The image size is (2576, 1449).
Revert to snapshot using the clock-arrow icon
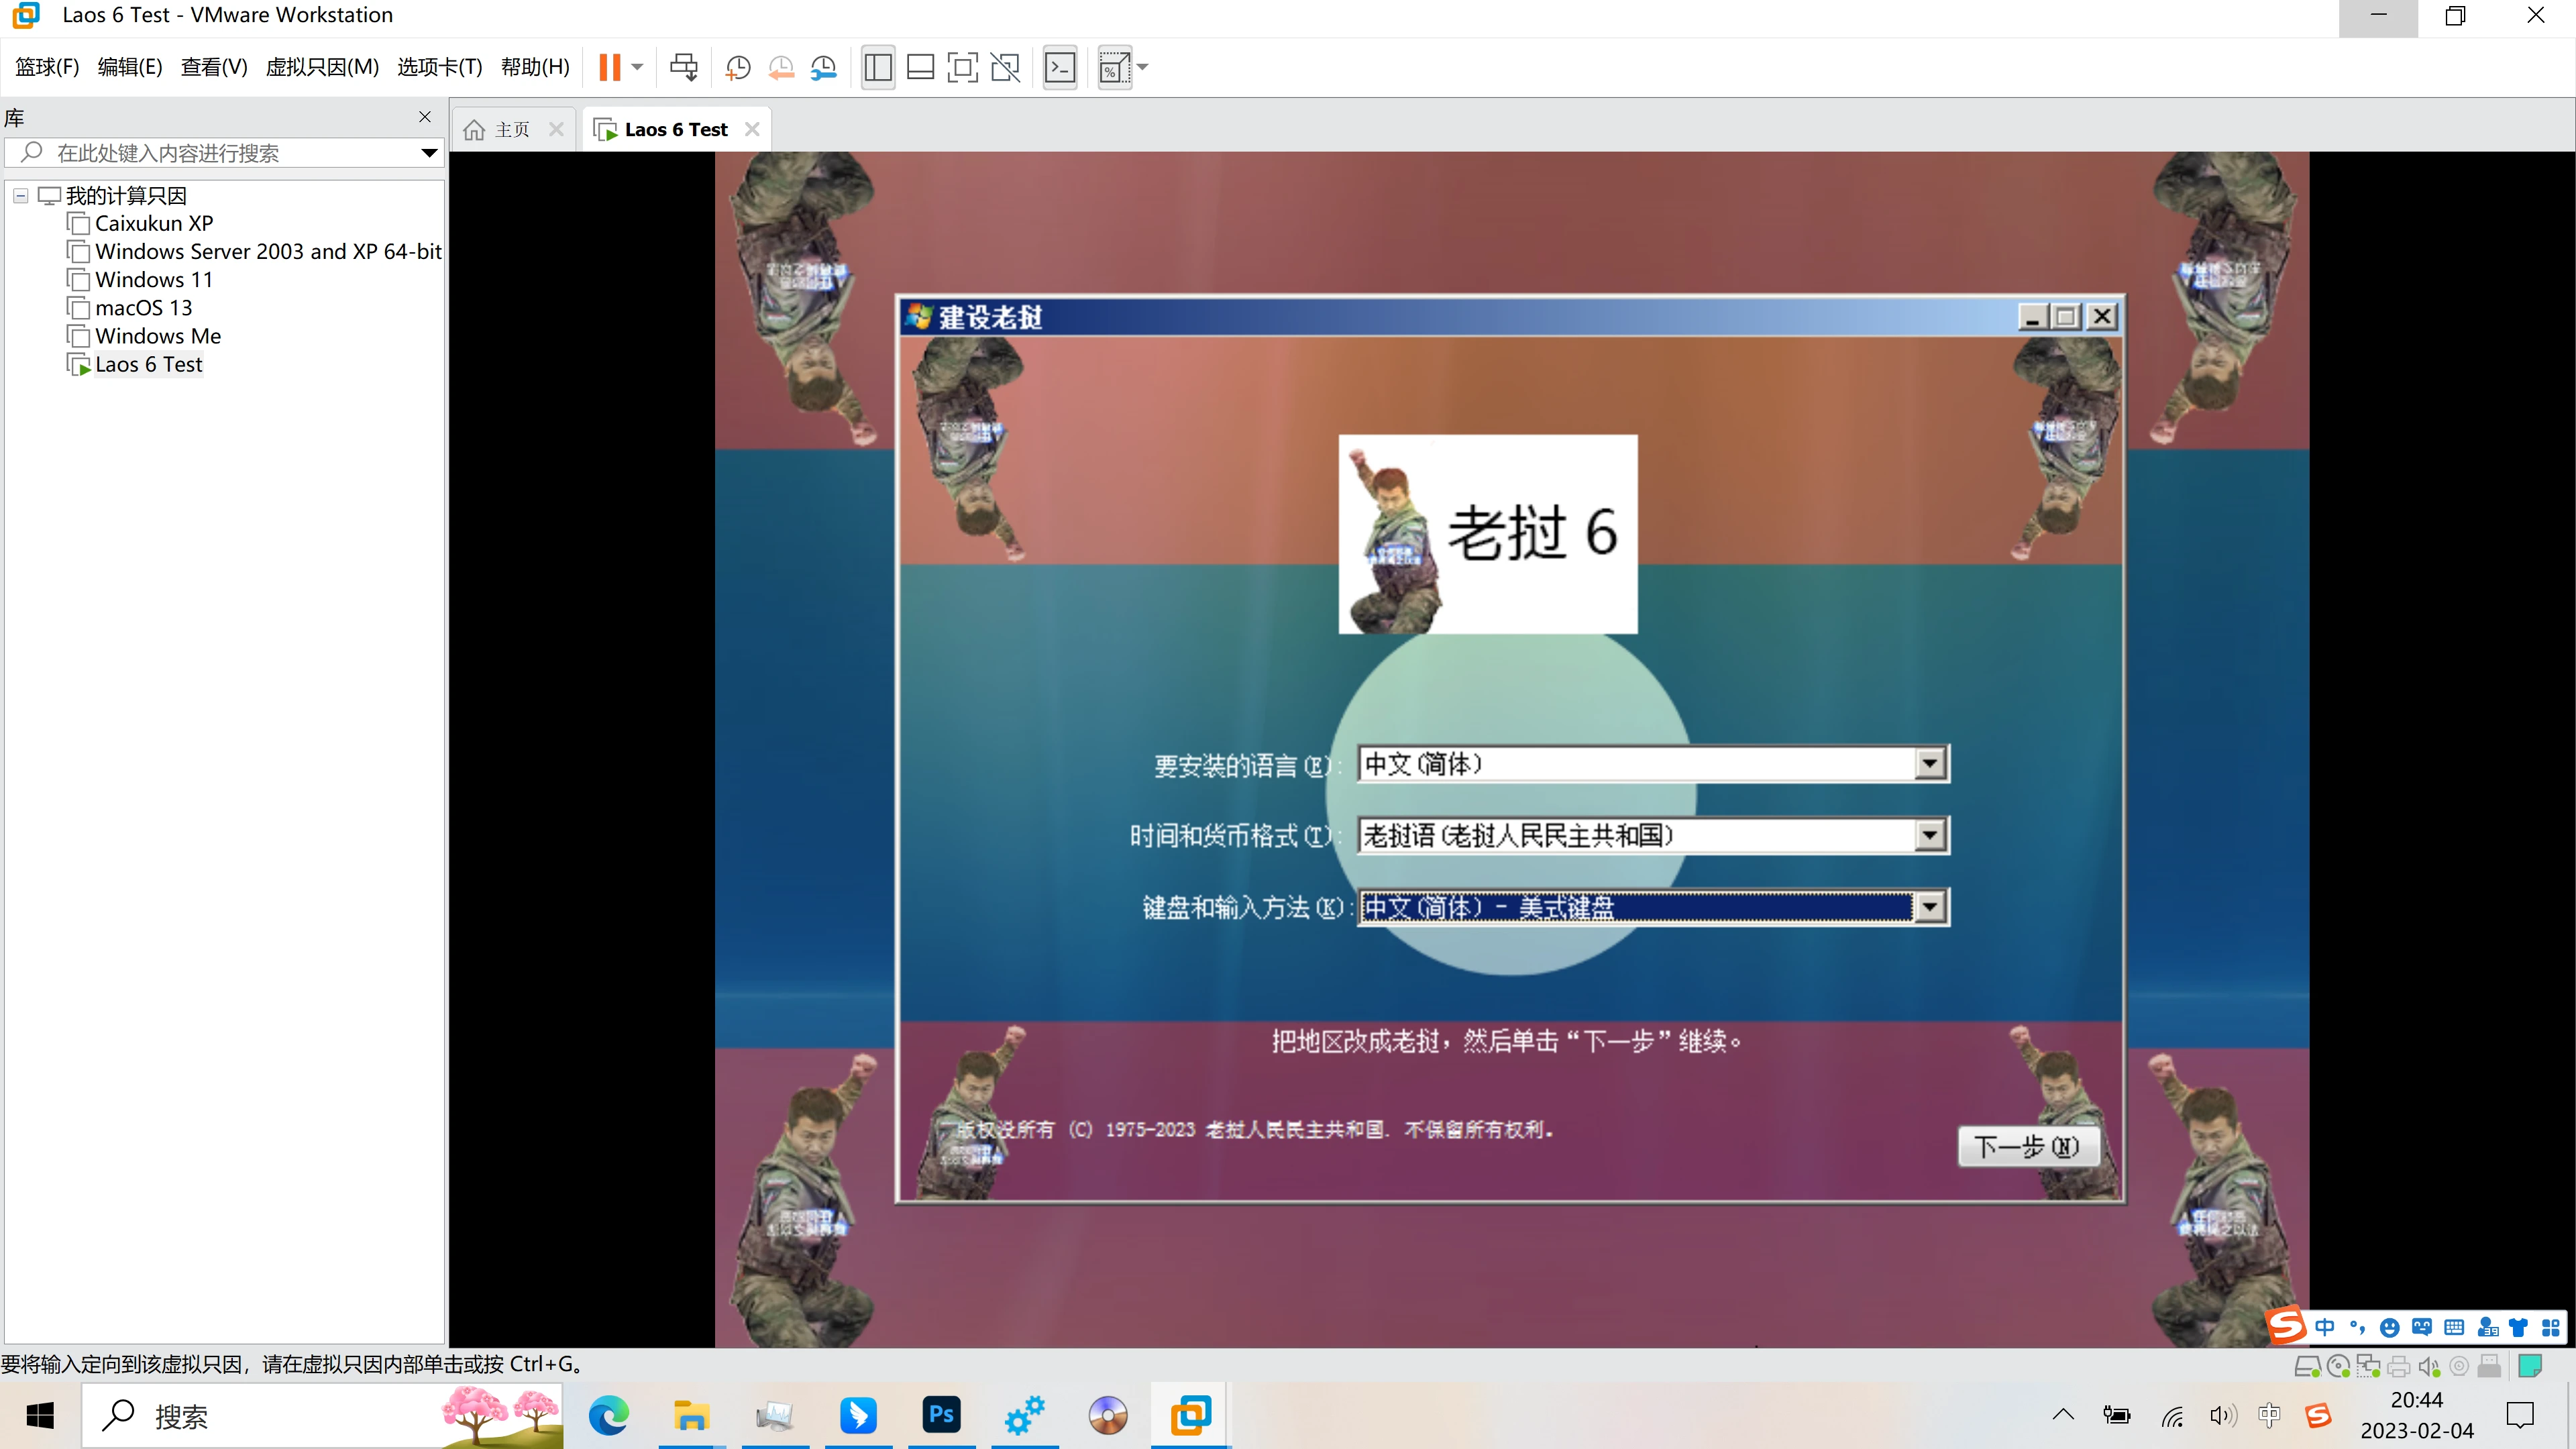pyautogui.click(x=781, y=67)
